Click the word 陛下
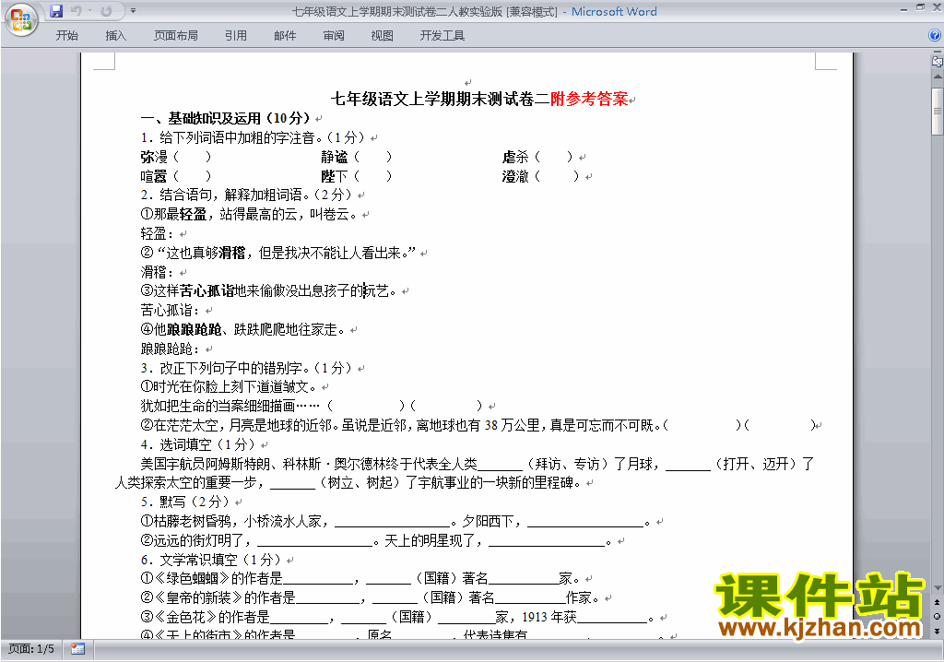Image resolution: width=944 pixels, height=662 pixels. (x=334, y=176)
